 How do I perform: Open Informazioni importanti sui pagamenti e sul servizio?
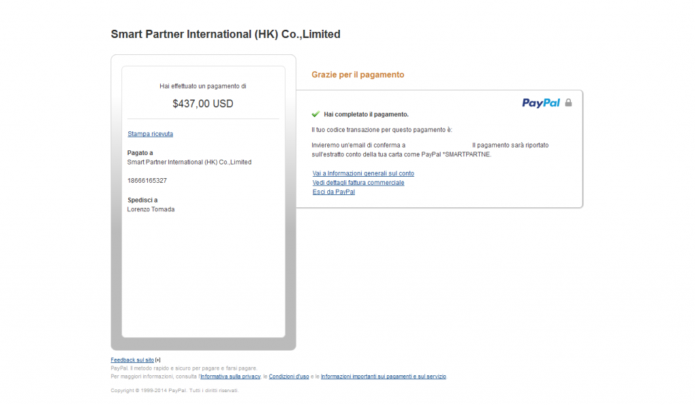[x=383, y=376]
